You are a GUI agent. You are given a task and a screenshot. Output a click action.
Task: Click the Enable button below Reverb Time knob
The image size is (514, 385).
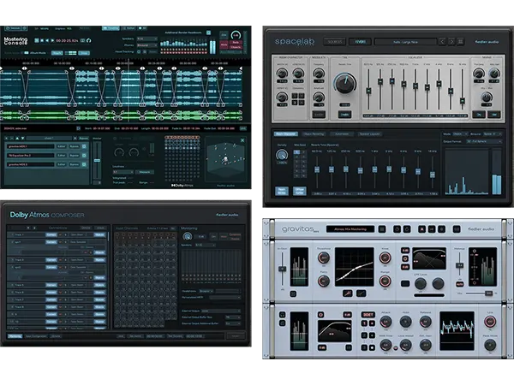point(344,114)
